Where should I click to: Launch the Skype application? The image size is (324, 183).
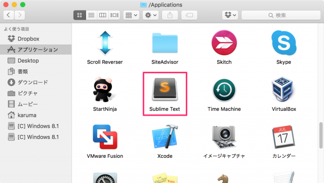283,43
